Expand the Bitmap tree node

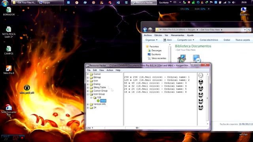coord(88,77)
